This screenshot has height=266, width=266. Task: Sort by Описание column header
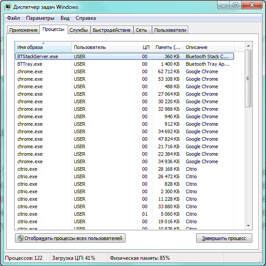(209, 47)
